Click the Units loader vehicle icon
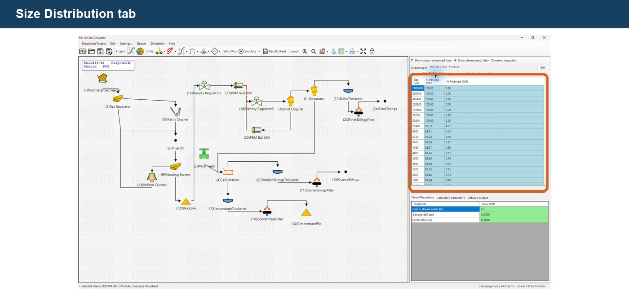The height and width of the screenshot is (292, 629). (160, 51)
